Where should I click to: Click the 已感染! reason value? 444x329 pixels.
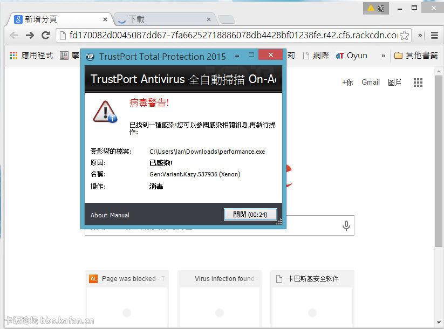point(161,163)
